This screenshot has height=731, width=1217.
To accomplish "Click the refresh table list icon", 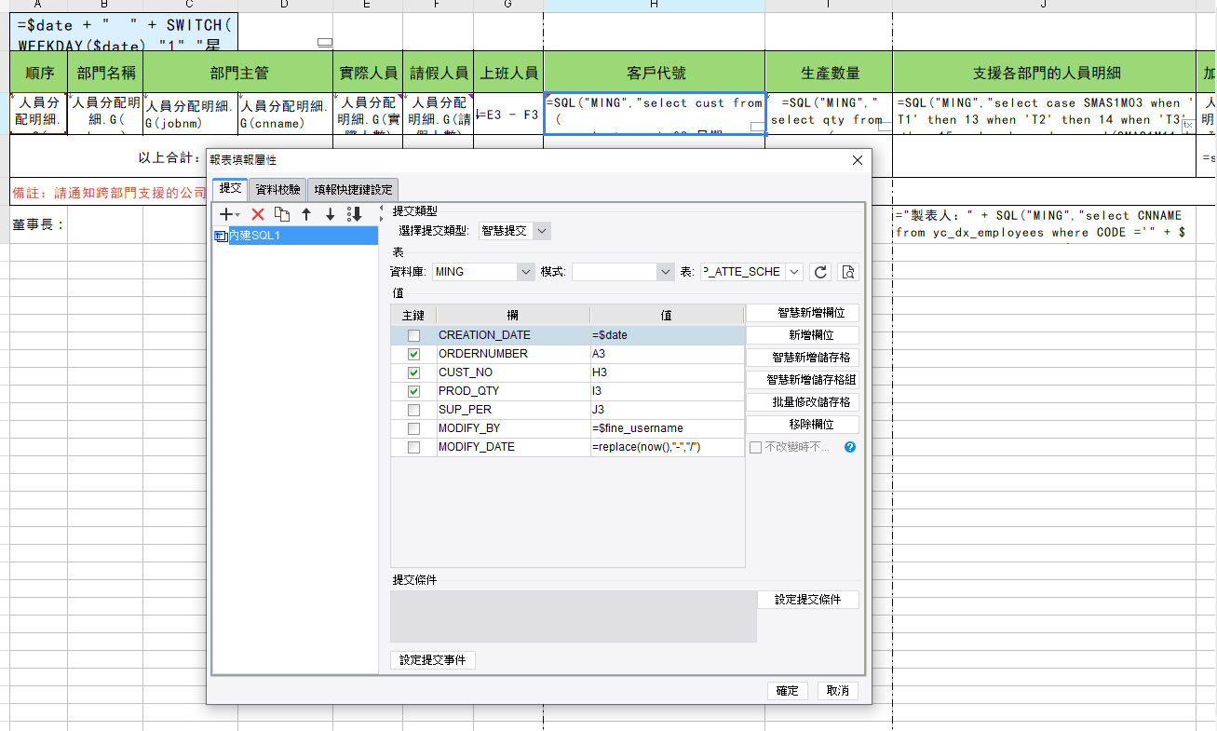I will coord(820,272).
